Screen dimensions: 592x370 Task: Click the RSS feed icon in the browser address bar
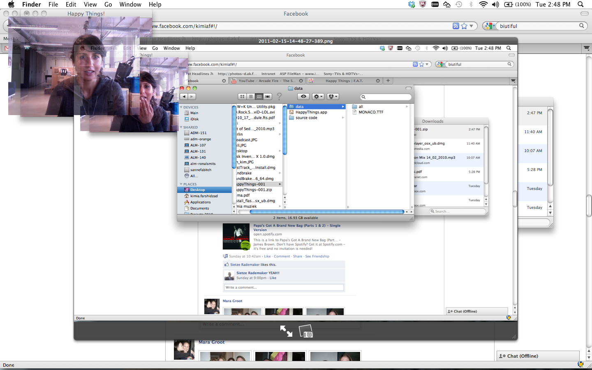click(456, 26)
